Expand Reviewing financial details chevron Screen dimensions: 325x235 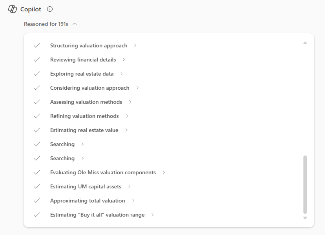pyautogui.click(x=124, y=60)
